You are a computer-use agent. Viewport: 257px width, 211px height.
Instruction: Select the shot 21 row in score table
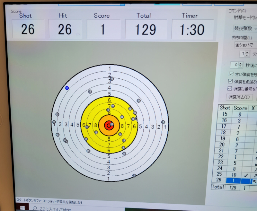click(236, 151)
